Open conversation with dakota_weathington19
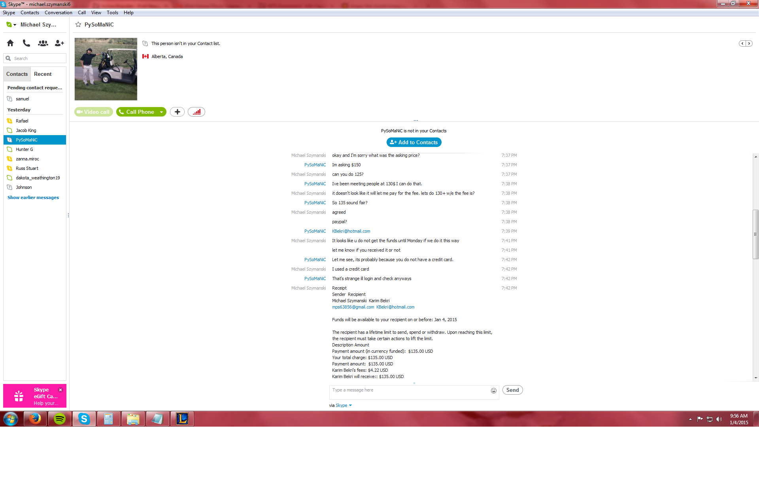The image size is (759, 493). pyautogui.click(x=35, y=178)
